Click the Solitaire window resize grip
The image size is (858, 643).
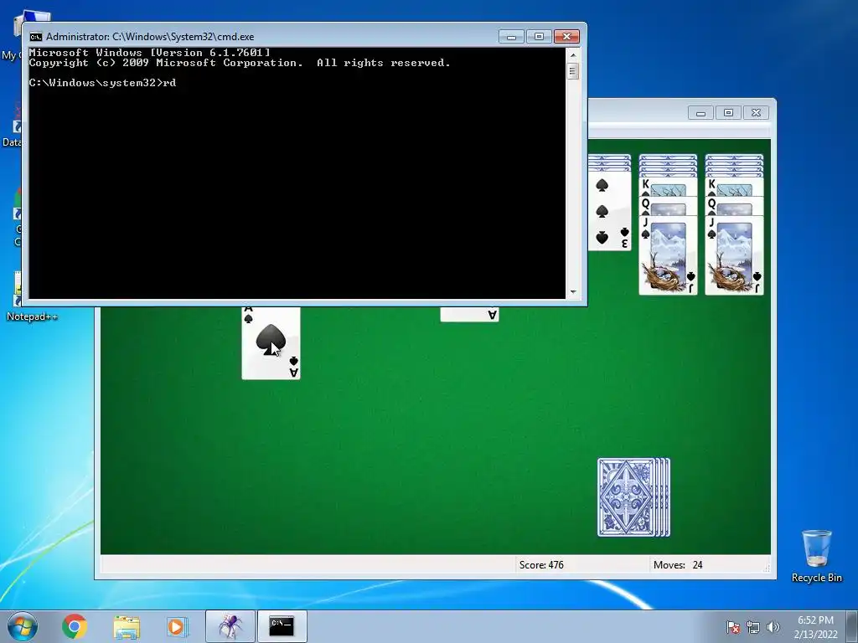[767, 568]
